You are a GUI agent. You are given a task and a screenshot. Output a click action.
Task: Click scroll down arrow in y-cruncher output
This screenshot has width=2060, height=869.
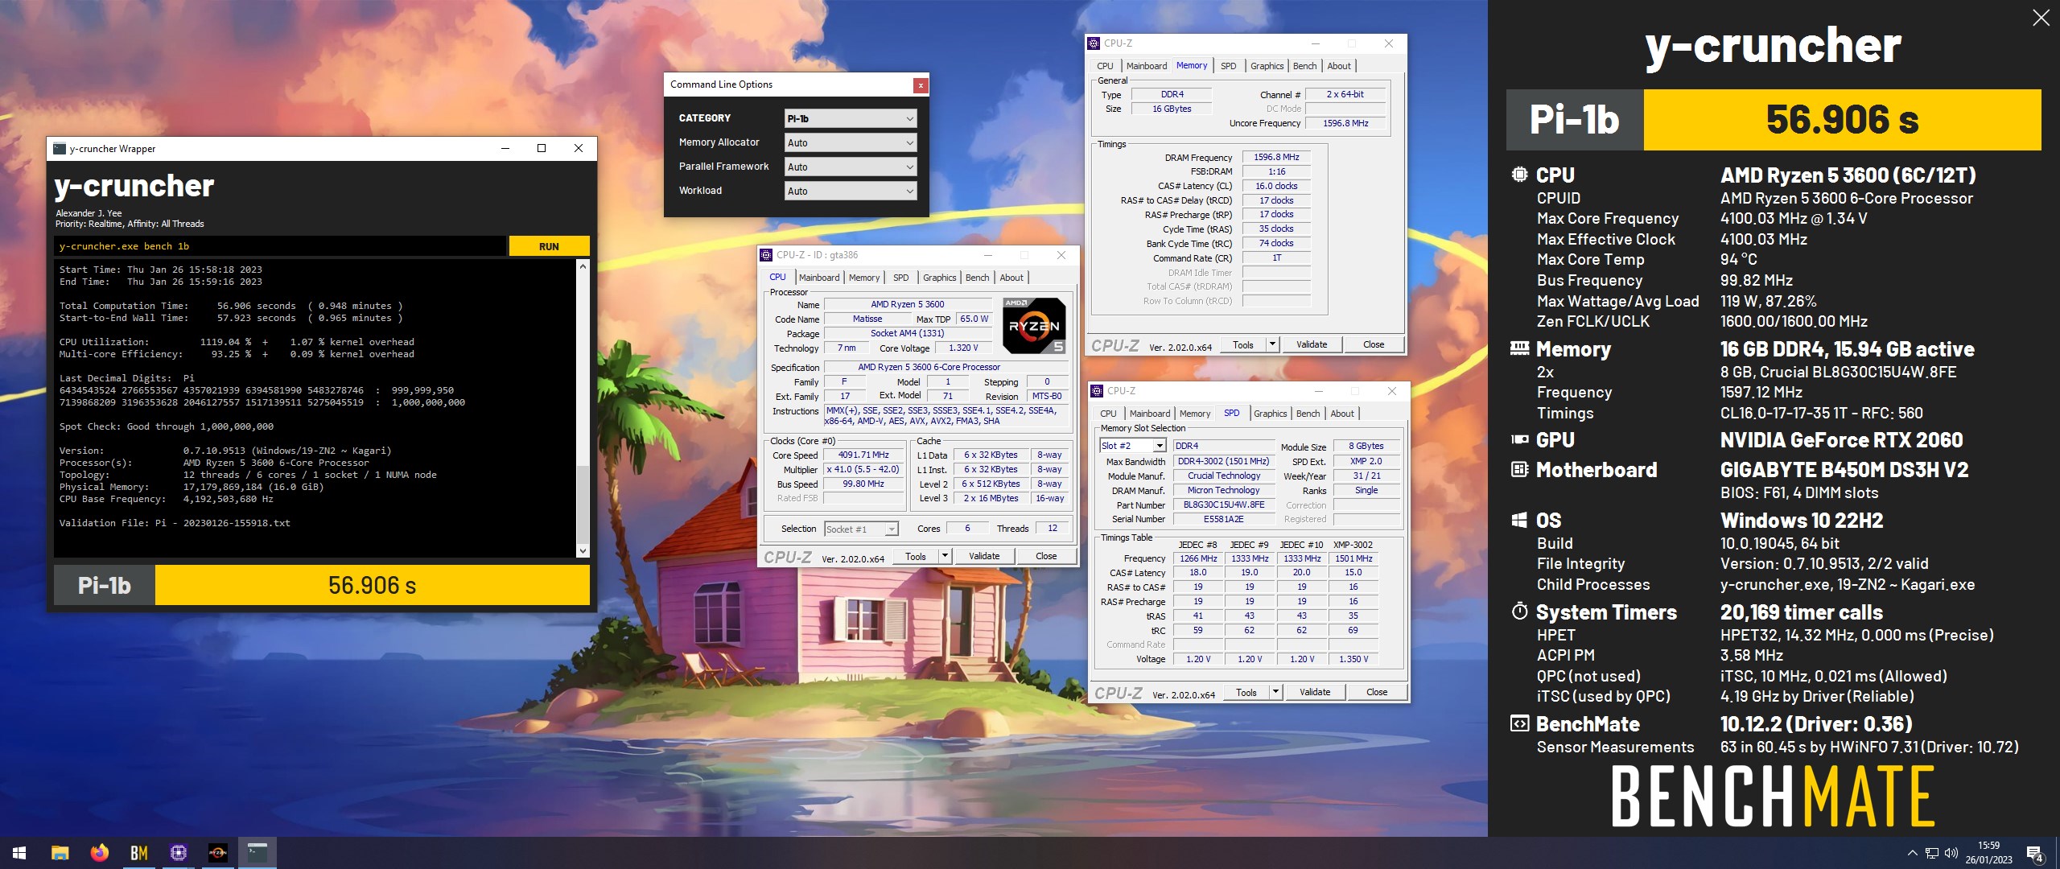click(583, 551)
